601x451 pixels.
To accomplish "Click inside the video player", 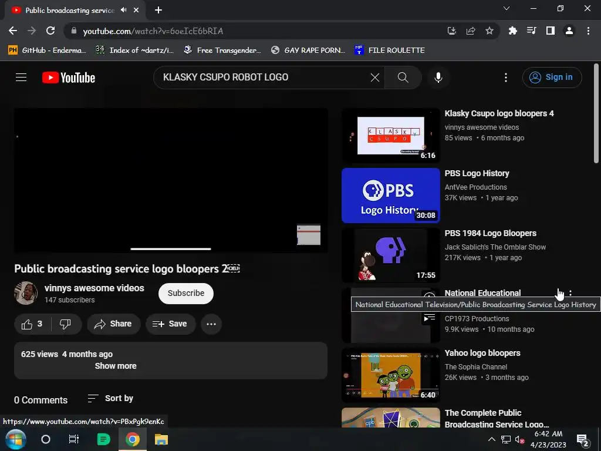I will pos(171,180).
